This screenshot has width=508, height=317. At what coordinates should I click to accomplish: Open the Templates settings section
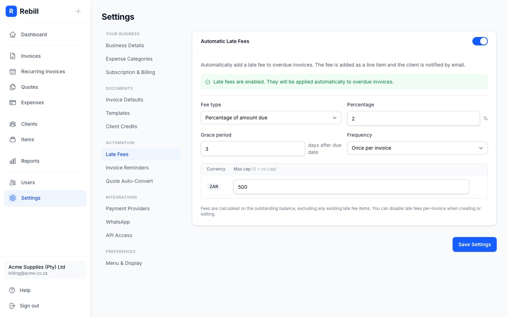click(118, 113)
